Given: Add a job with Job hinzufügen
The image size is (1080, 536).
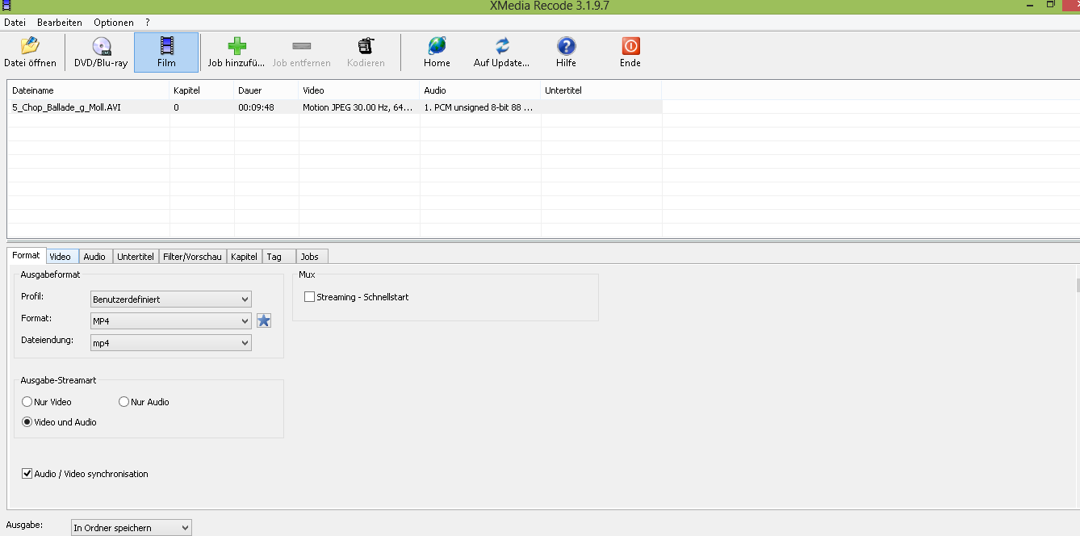Looking at the screenshot, I should (237, 52).
